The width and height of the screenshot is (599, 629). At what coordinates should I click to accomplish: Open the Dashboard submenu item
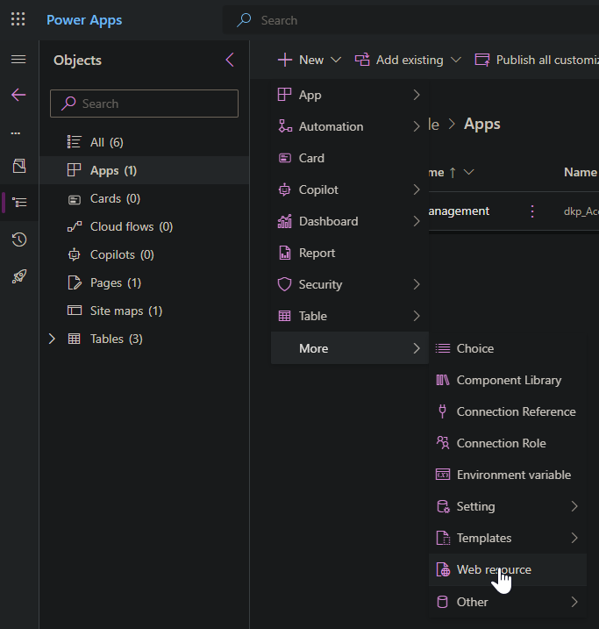[350, 221]
